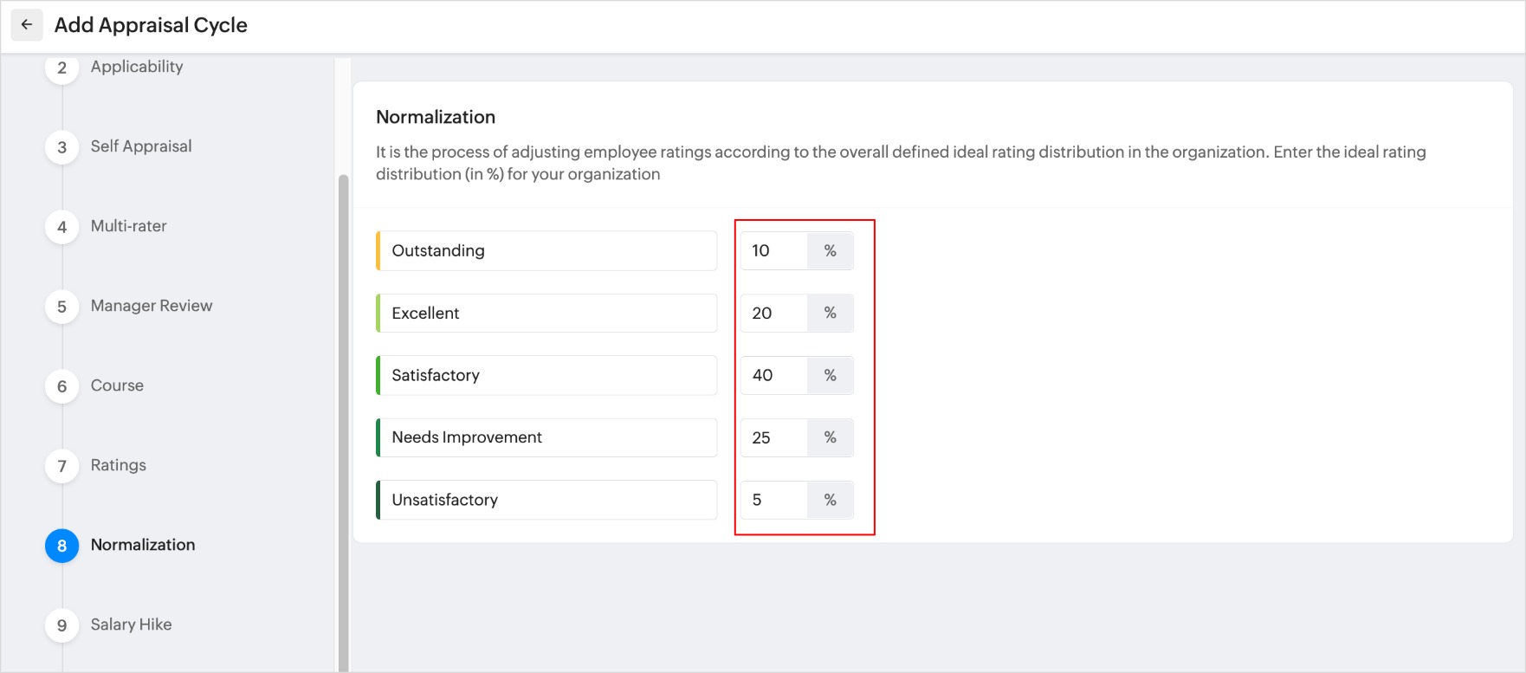The height and width of the screenshot is (673, 1526).
Task: Select step 9 circle icon
Action: coord(61,625)
